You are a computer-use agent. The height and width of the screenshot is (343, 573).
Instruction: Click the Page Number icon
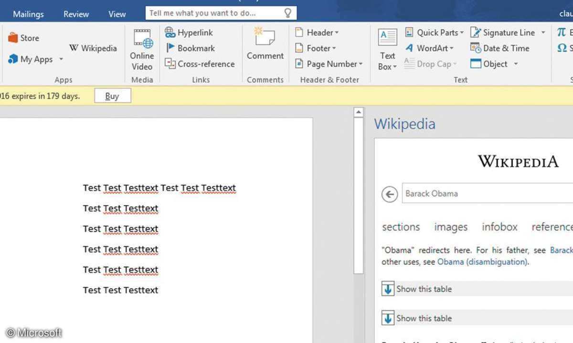click(299, 64)
